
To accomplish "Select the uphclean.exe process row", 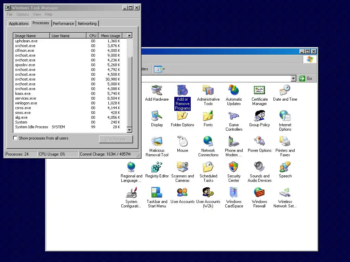I will click(x=70, y=41).
